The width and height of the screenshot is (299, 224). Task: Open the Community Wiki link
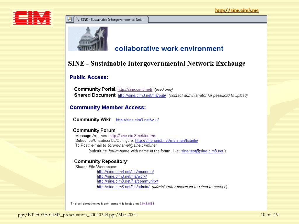137,120
